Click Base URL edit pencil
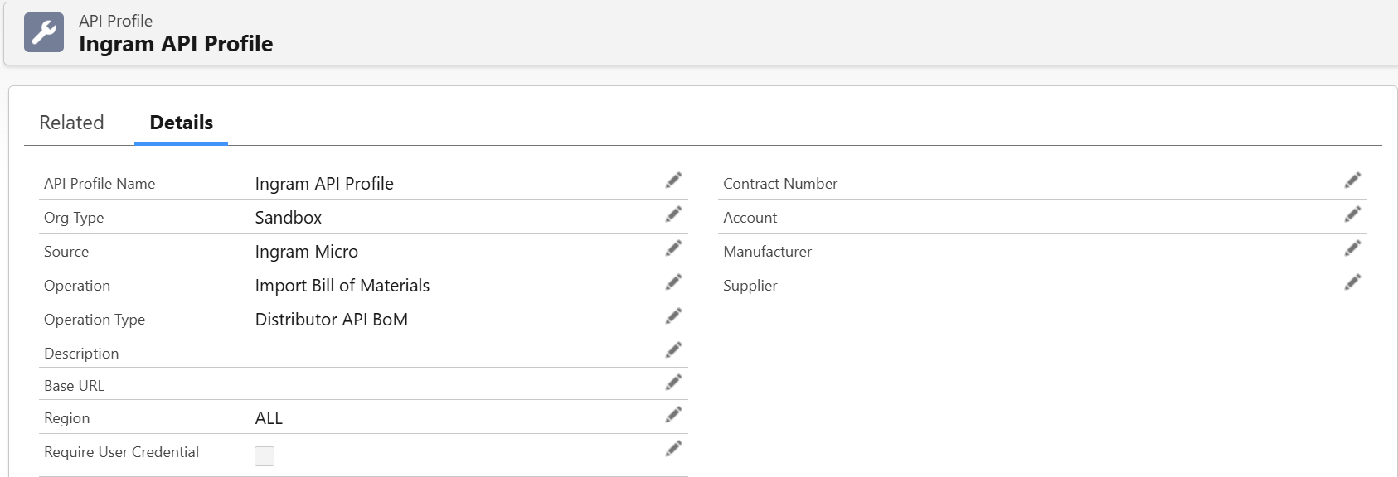The height and width of the screenshot is (477, 1398). 673,383
